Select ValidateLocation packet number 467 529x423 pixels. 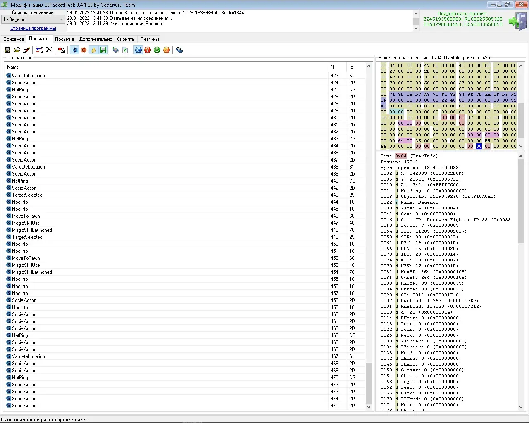point(185,356)
